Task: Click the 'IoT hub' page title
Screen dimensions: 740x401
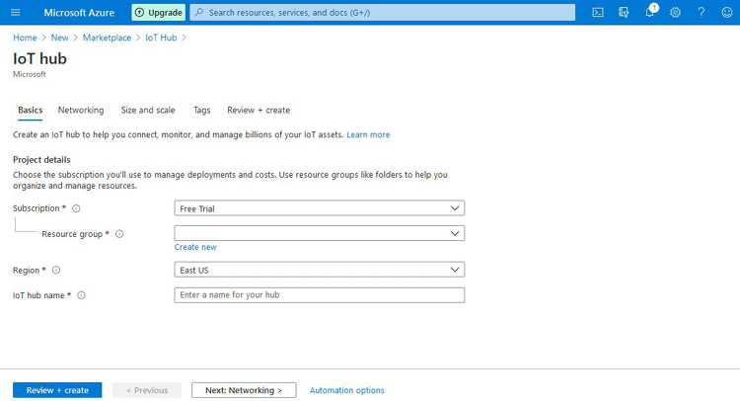Action: tap(39, 58)
